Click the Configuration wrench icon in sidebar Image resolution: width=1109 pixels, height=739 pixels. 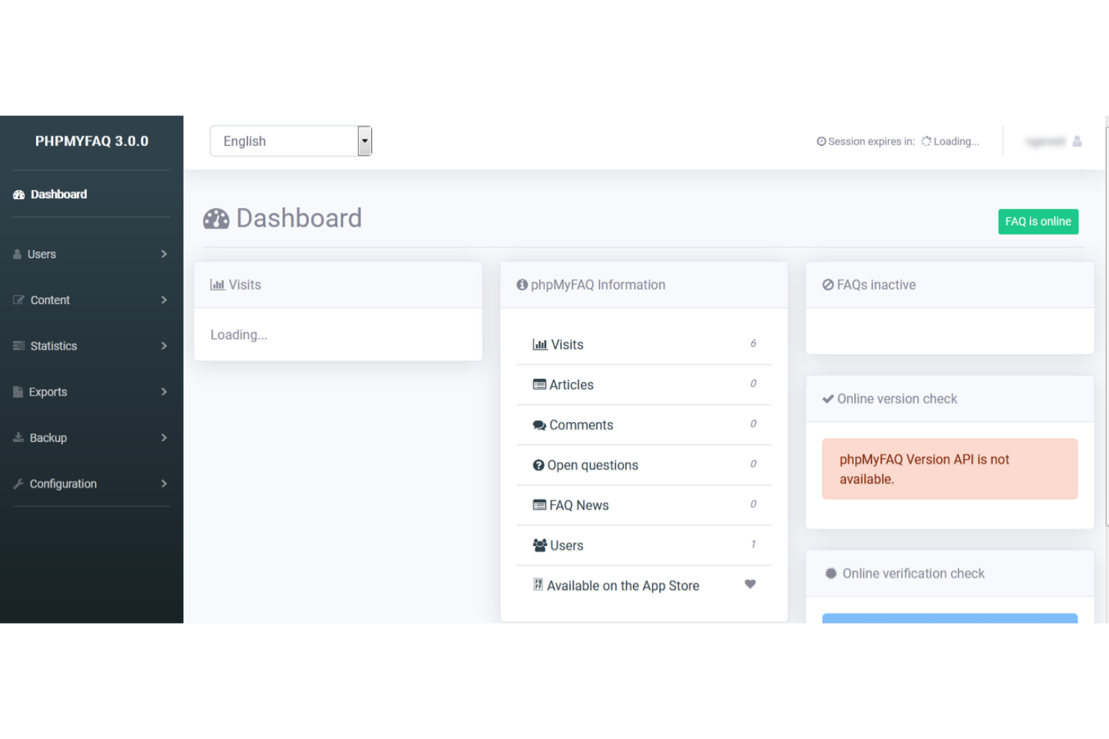click(18, 484)
